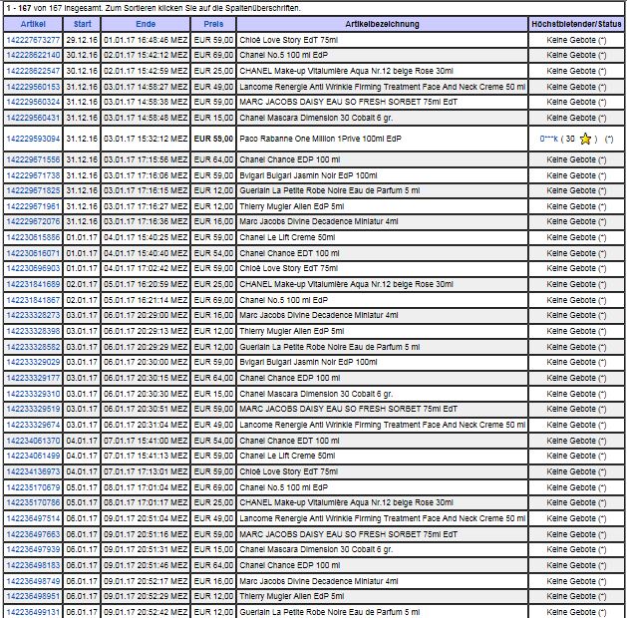Select 'Bvlgari Bulgari Jasmin Noir' ending 06.01.17
The width and height of the screenshot is (627, 618).
tap(308, 362)
